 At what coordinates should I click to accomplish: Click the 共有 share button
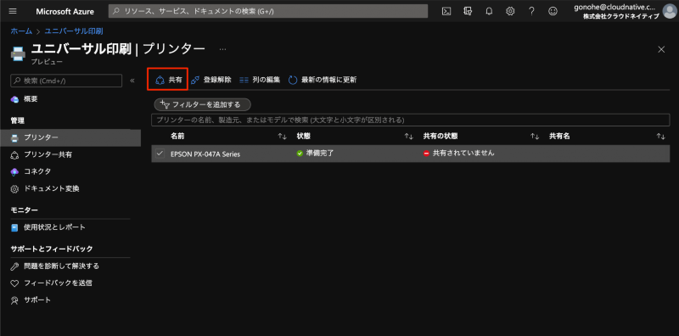pyautogui.click(x=168, y=80)
